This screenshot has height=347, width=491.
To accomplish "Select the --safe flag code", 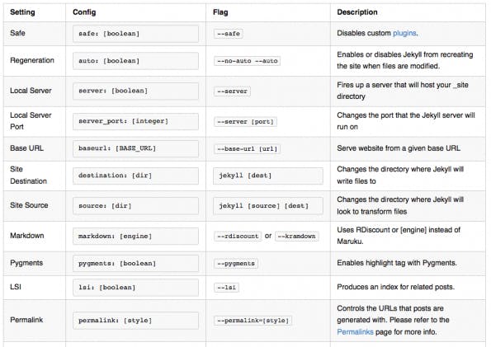I will pos(229,34).
